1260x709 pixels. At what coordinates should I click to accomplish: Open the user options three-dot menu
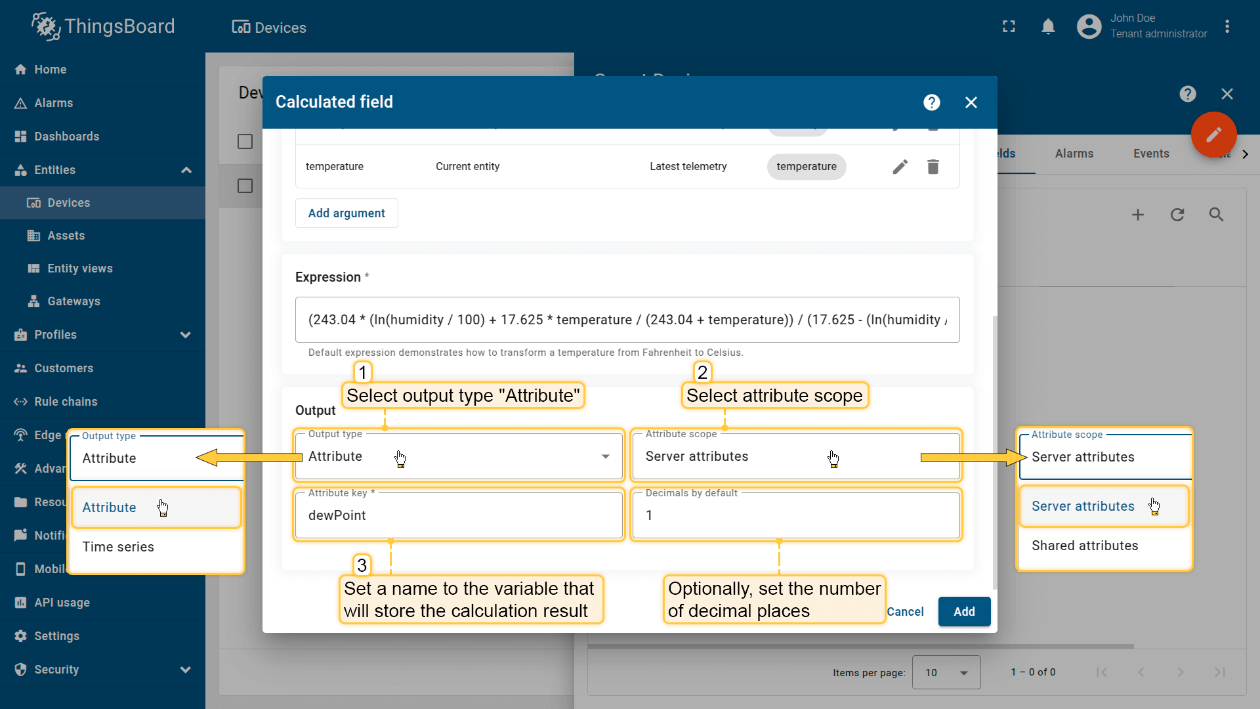(x=1227, y=27)
